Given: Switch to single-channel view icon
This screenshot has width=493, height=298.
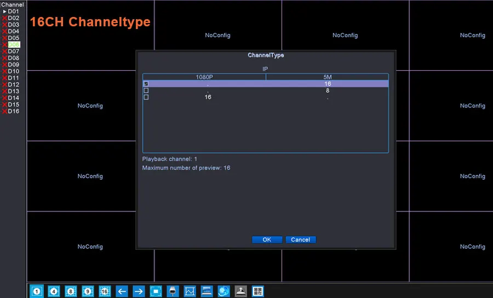Looking at the screenshot, I should tap(37, 291).
